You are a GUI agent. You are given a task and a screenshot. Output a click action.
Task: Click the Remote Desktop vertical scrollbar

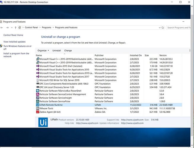(x=192, y=75)
